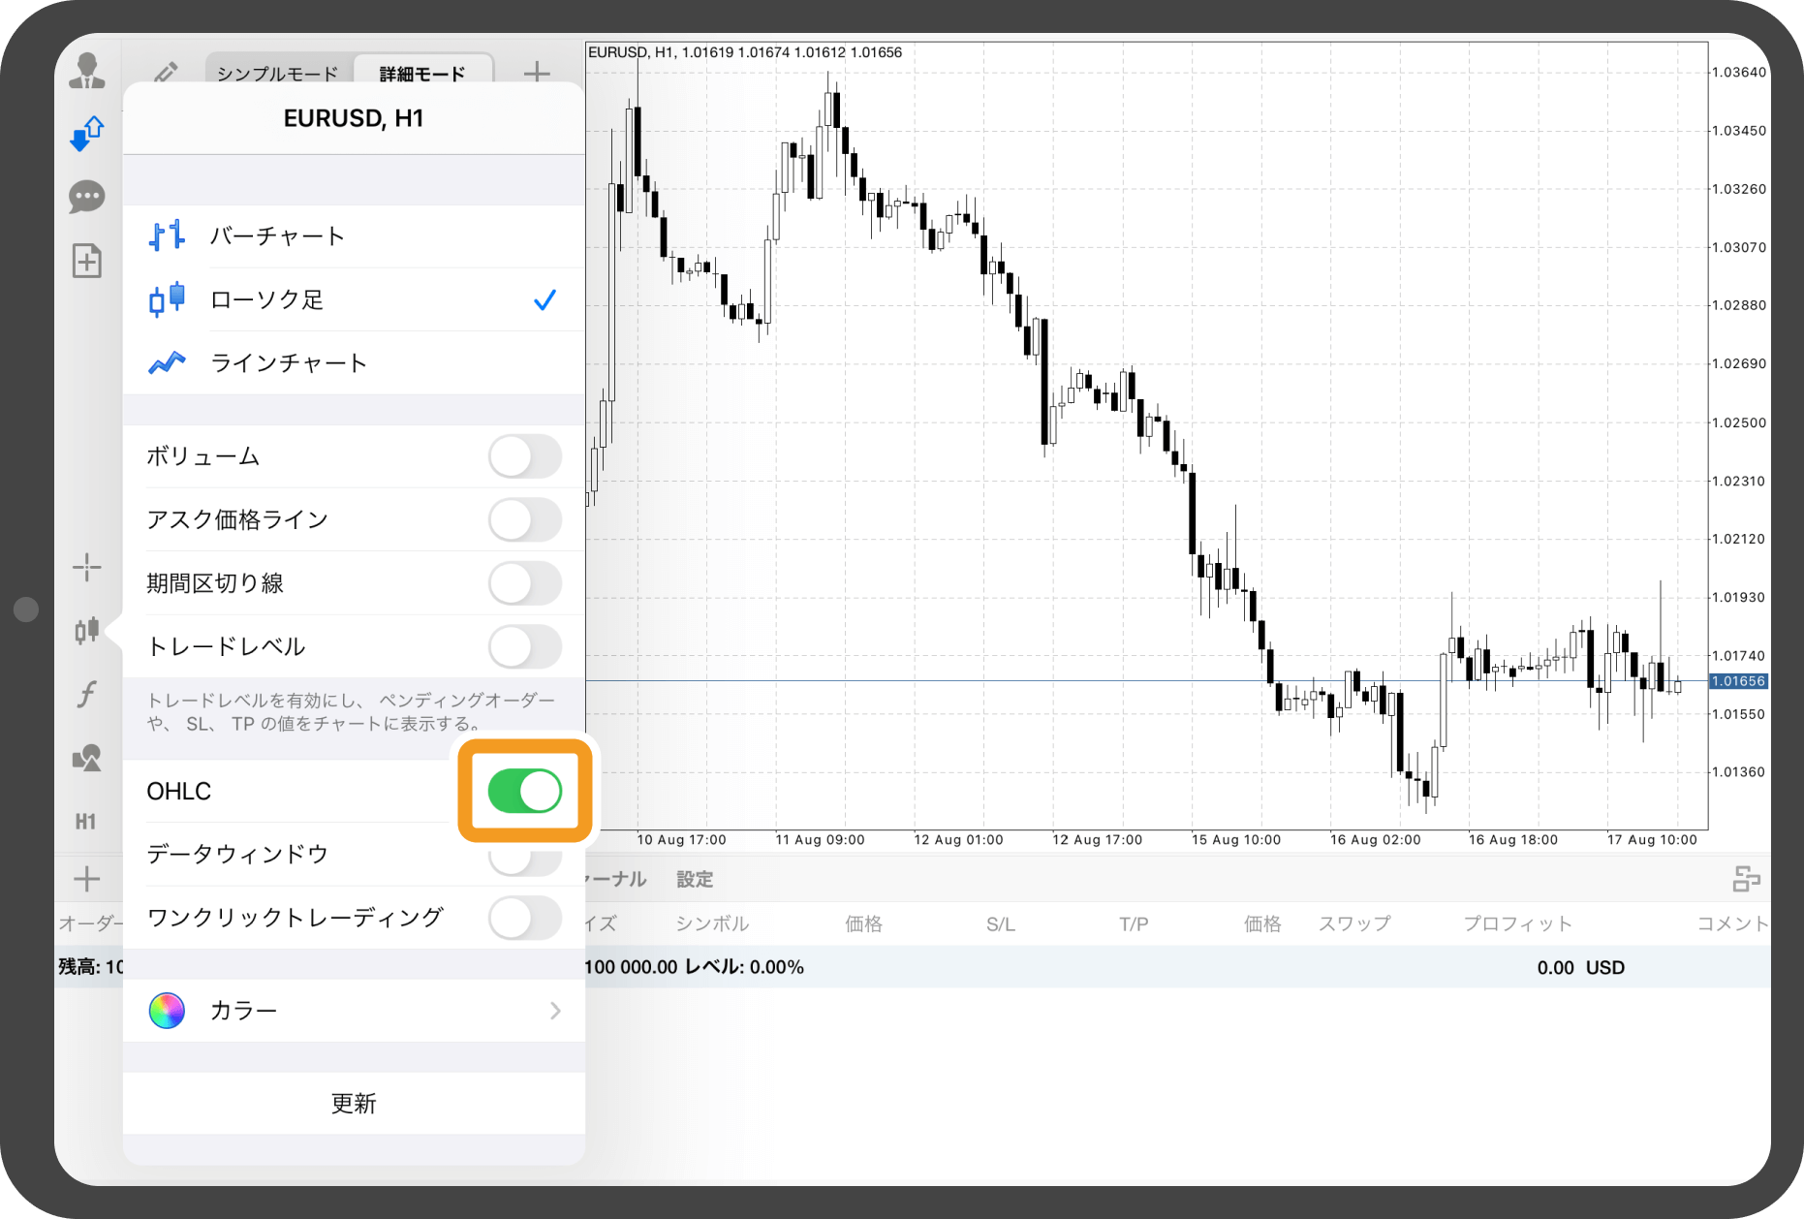Open the trade arrows icon in sidebar

coord(87,134)
